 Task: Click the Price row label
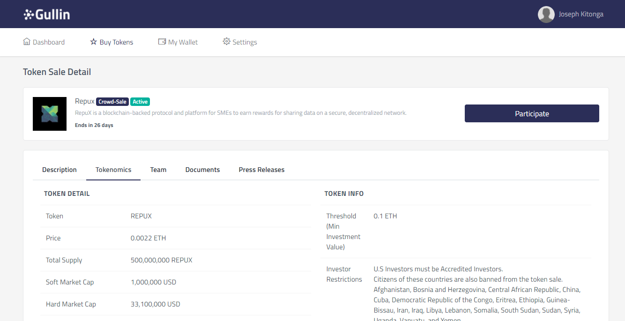(x=53, y=238)
